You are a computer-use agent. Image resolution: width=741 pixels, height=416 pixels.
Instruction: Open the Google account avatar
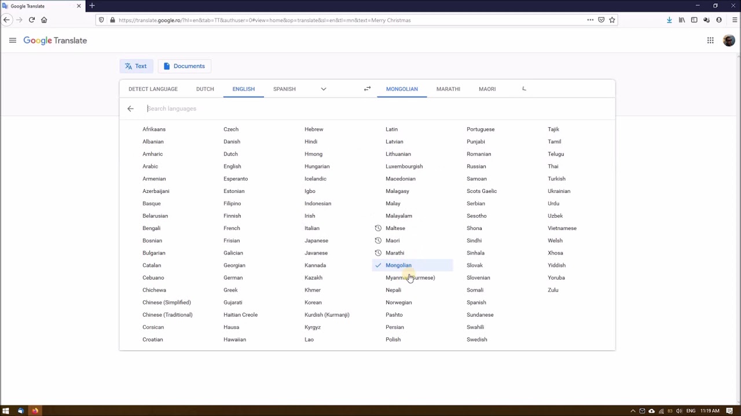click(x=729, y=40)
